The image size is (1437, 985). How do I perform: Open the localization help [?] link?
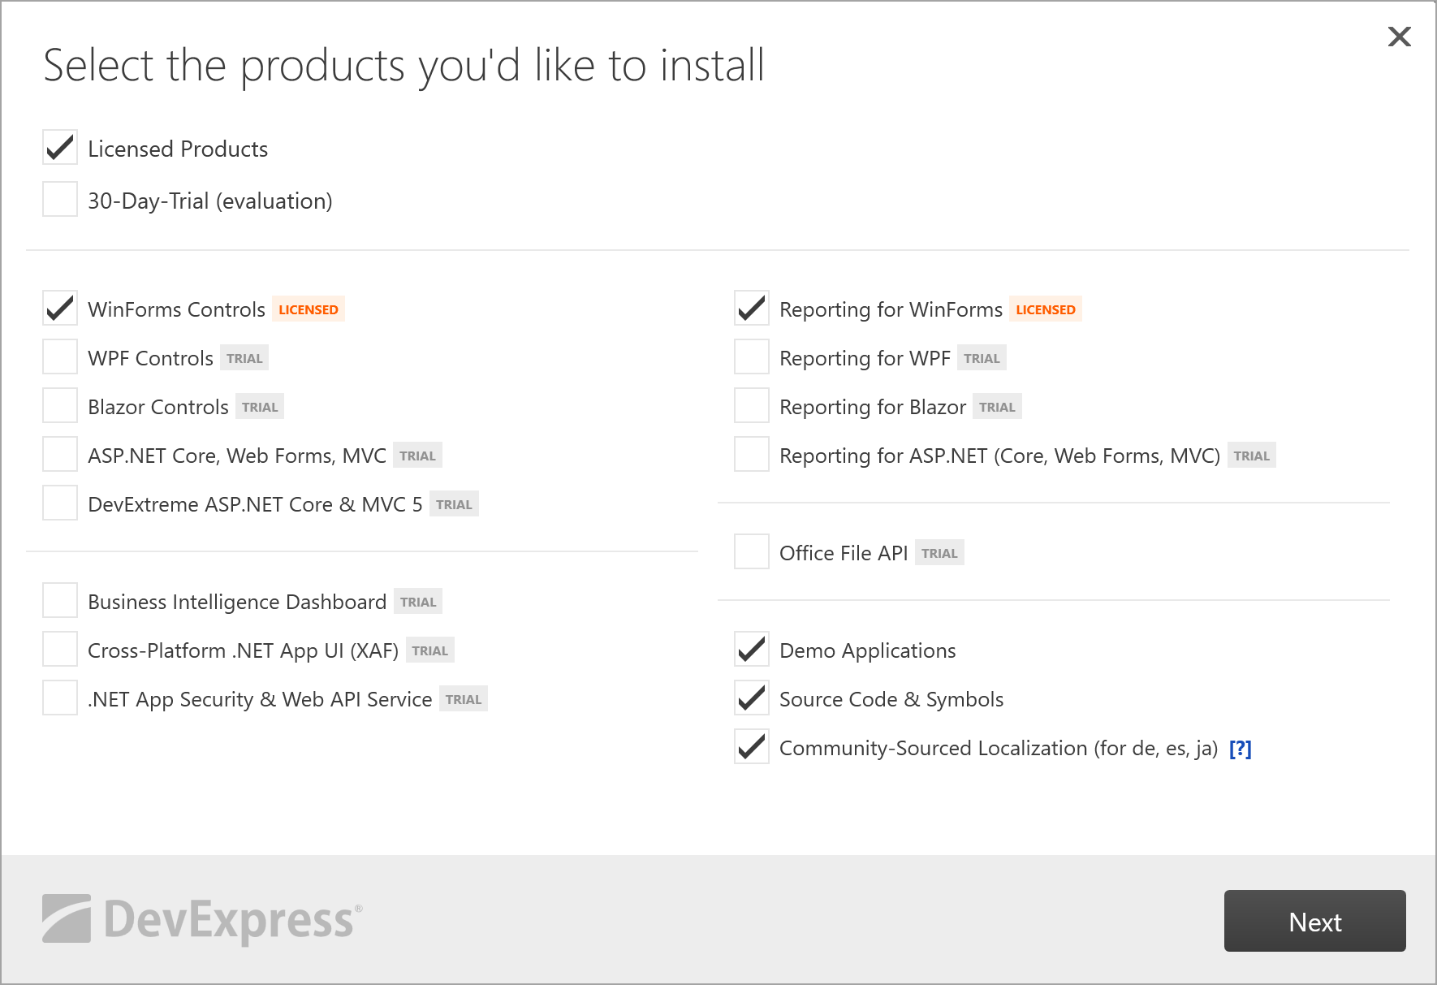(1240, 748)
